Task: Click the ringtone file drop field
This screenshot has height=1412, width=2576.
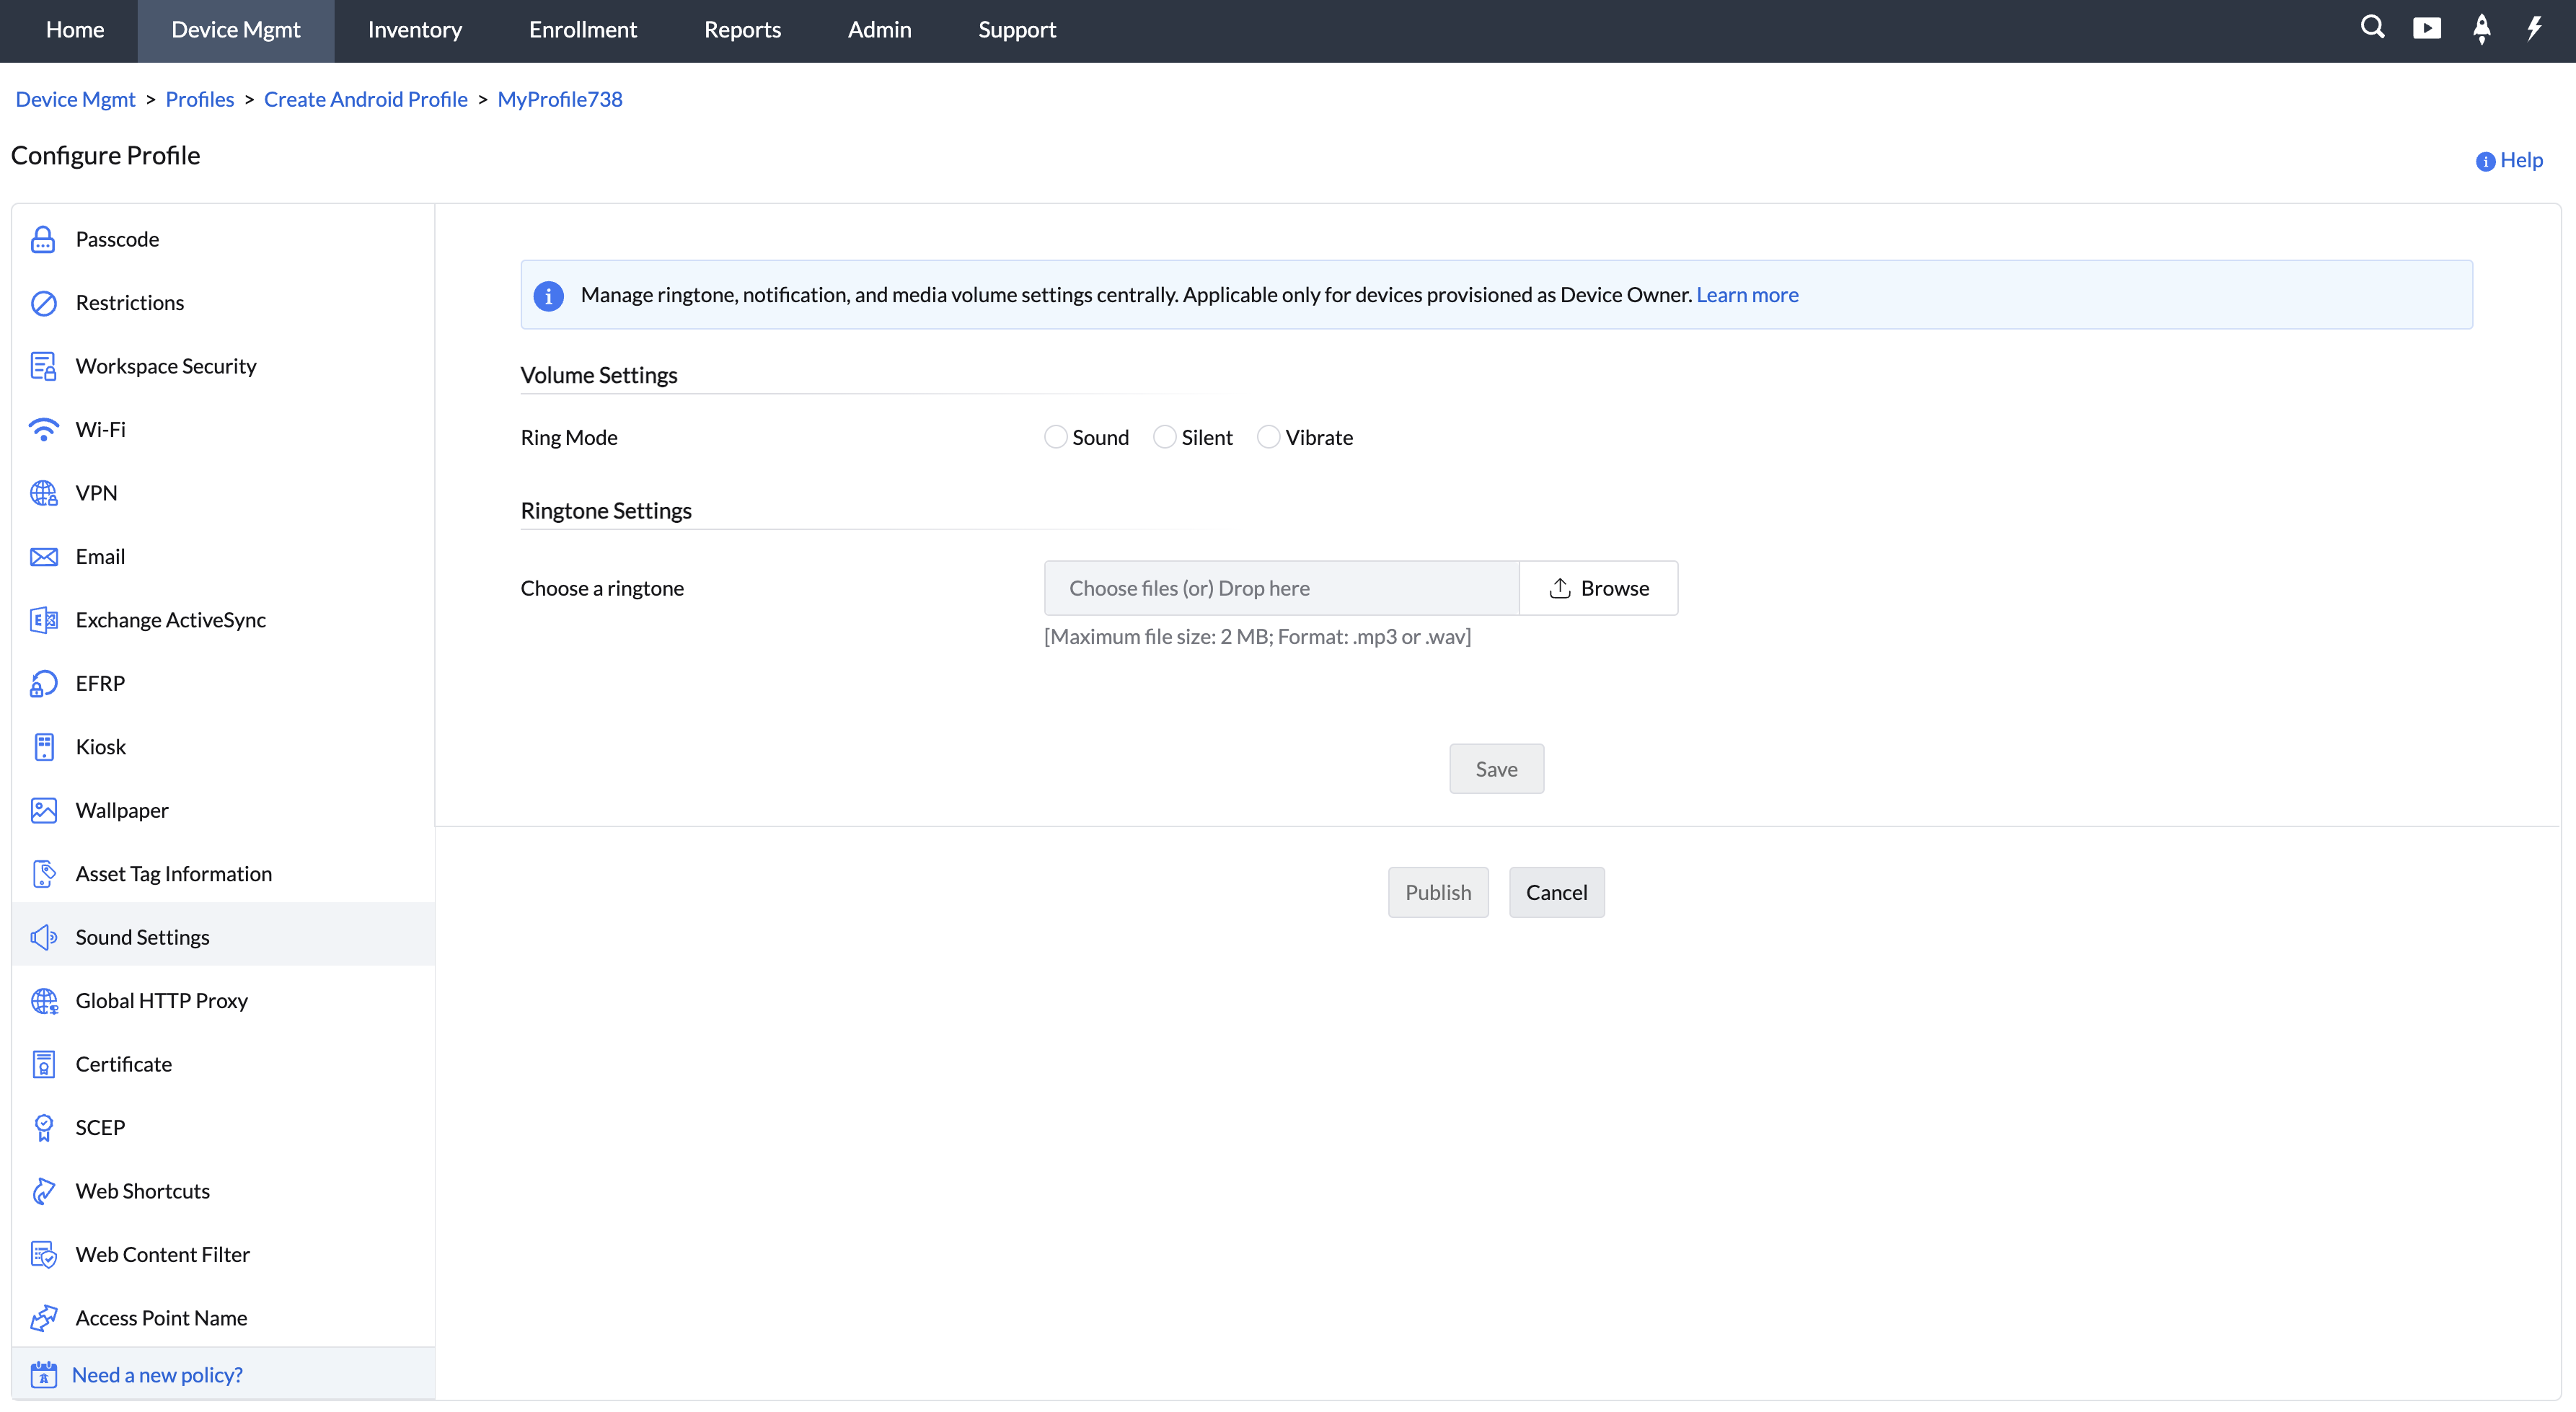Action: pyautogui.click(x=1281, y=588)
